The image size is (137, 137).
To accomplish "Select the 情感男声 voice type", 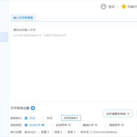I will pyautogui.click(x=105, y=125).
